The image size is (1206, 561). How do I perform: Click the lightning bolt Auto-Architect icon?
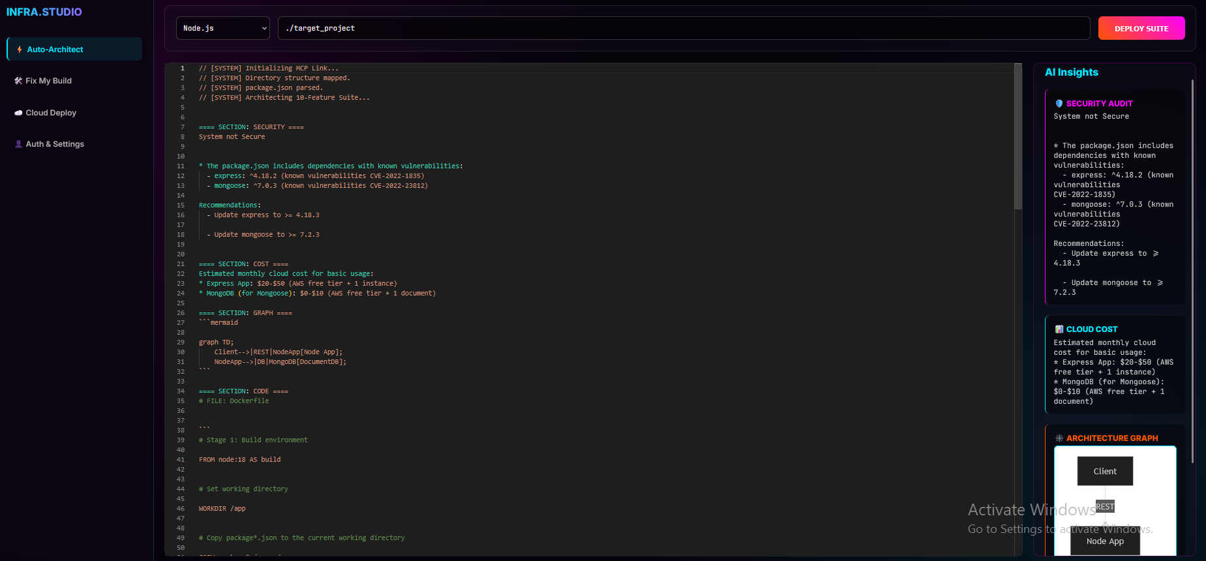click(20, 50)
